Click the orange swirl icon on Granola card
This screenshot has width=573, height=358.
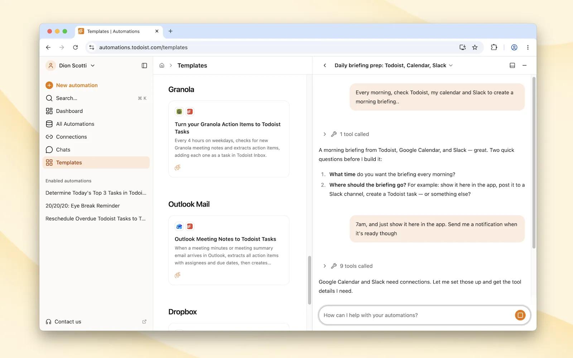(x=178, y=168)
